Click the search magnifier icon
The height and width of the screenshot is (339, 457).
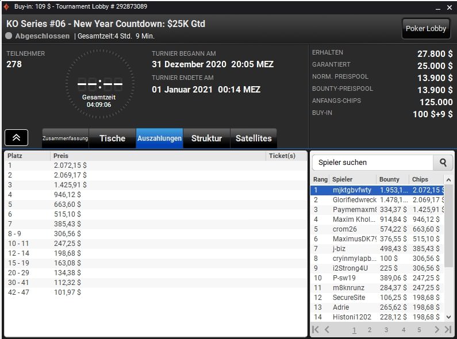pyautogui.click(x=443, y=163)
